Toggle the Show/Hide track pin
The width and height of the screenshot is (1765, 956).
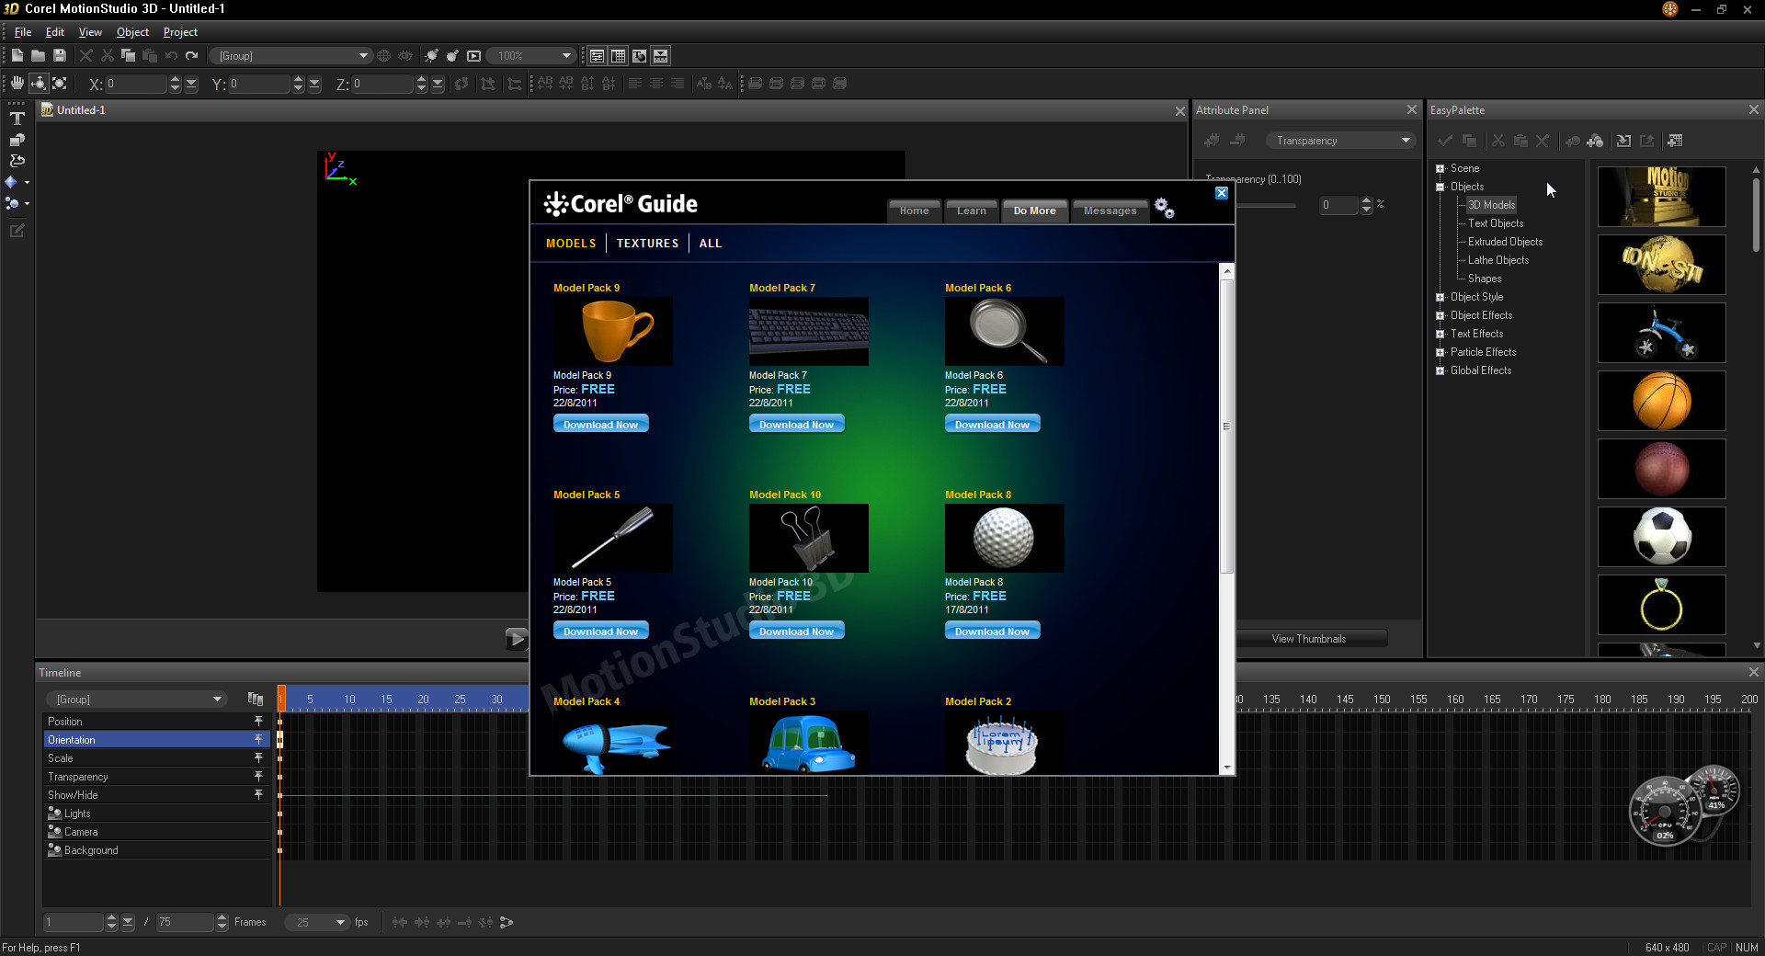click(x=258, y=795)
